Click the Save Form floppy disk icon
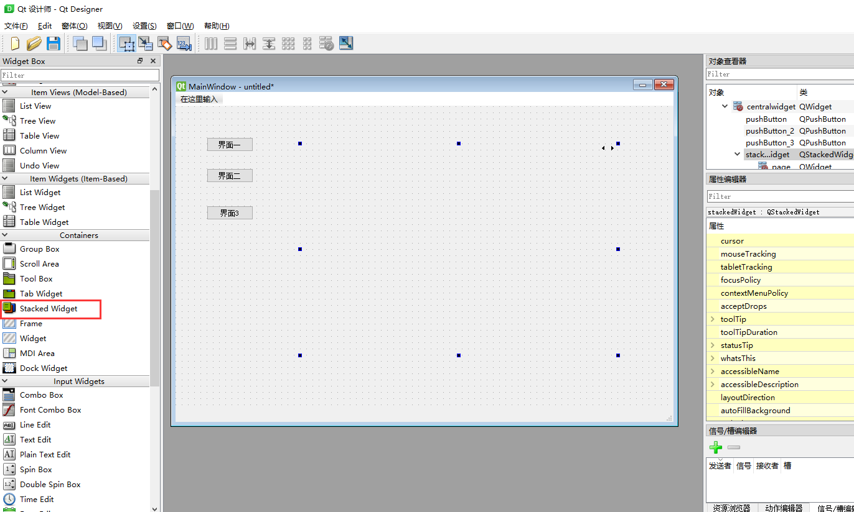854x512 pixels. pos(54,43)
